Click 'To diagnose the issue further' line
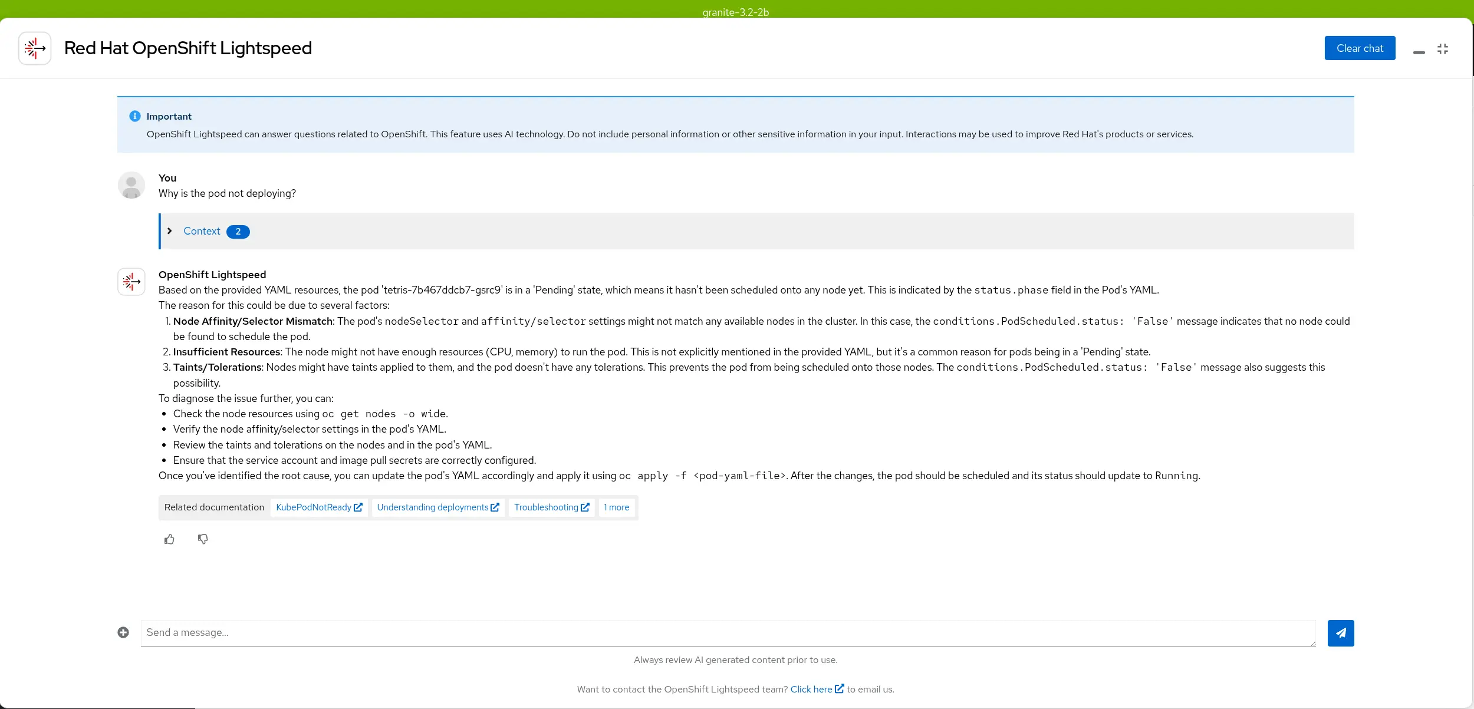 [246, 398]
